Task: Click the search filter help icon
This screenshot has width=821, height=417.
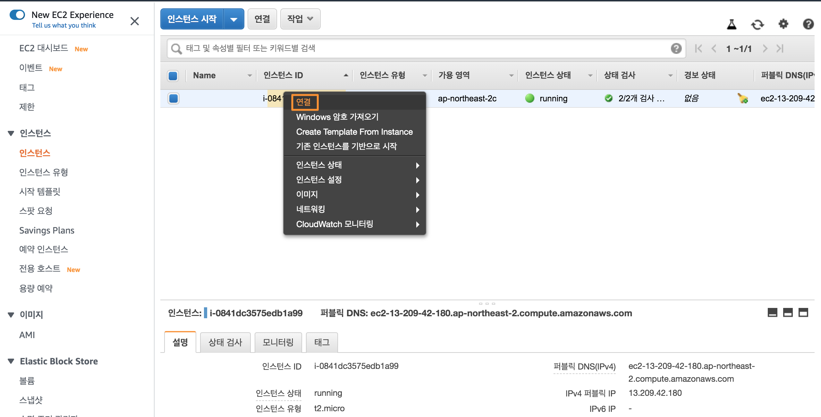Action: [676, 48]
